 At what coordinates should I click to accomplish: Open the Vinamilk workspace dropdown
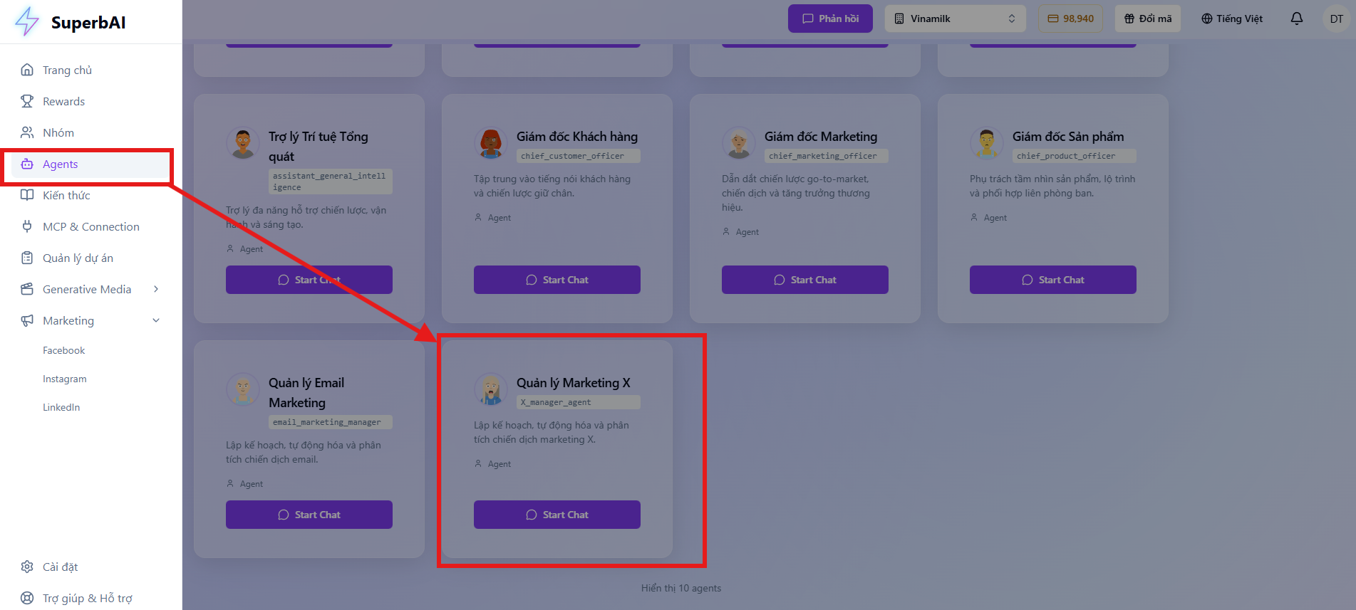955,19
